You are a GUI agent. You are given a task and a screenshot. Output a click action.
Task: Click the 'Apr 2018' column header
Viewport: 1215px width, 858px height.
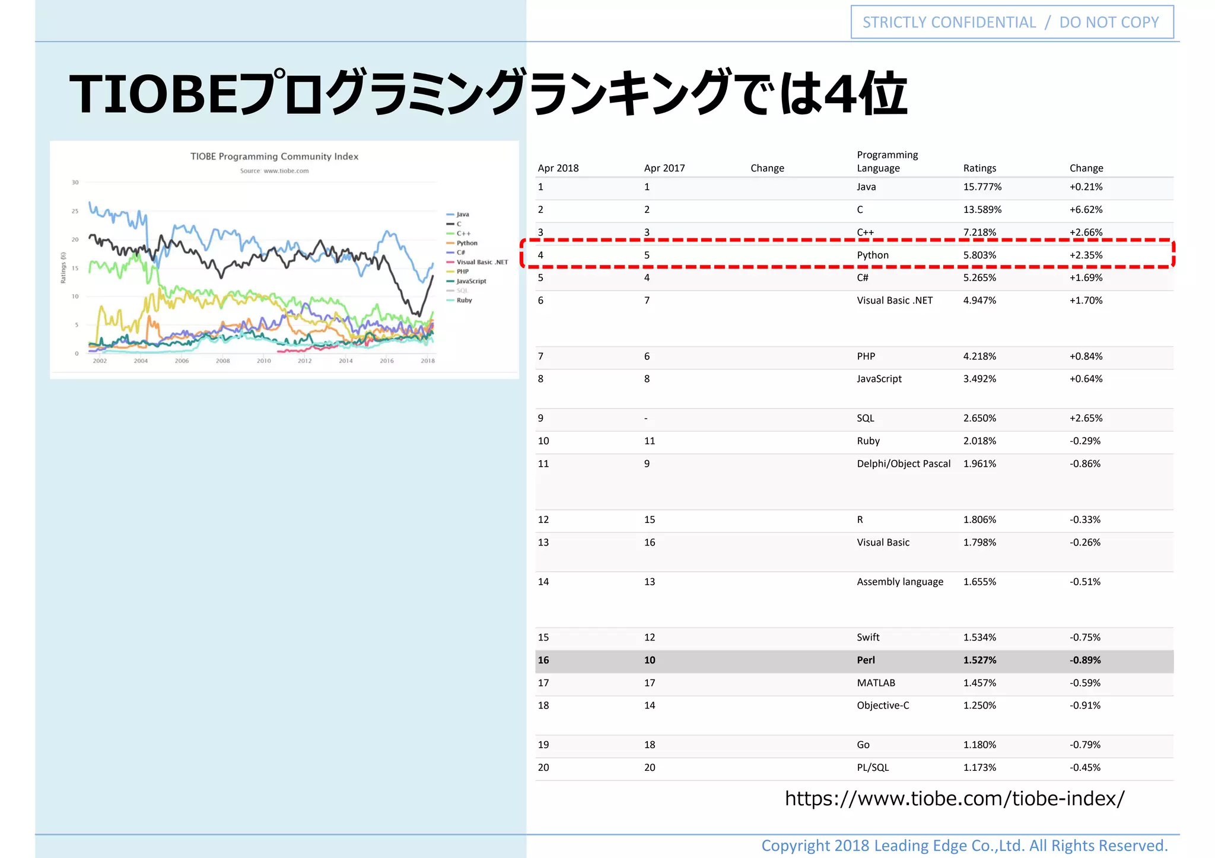[558, 168]
